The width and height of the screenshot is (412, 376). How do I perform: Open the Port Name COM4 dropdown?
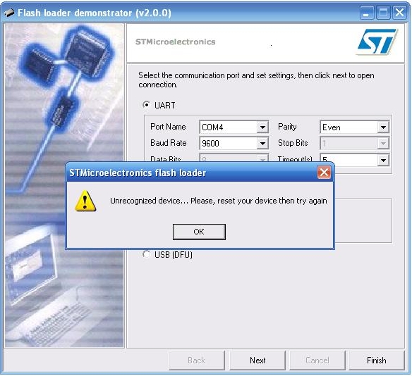[x=262, y=127]
